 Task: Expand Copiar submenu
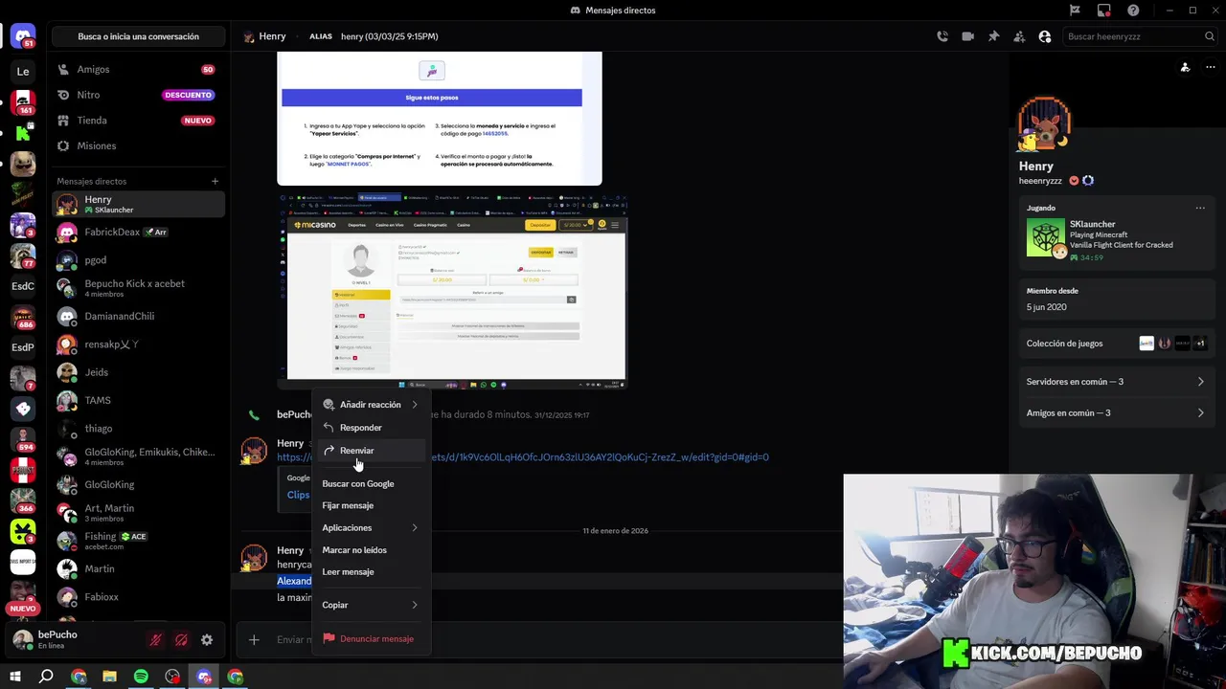click(371, 605)
